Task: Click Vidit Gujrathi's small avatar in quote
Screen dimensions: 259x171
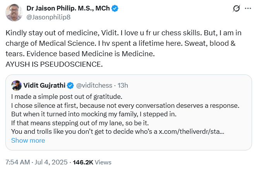Action: click(x=16, y=85)
